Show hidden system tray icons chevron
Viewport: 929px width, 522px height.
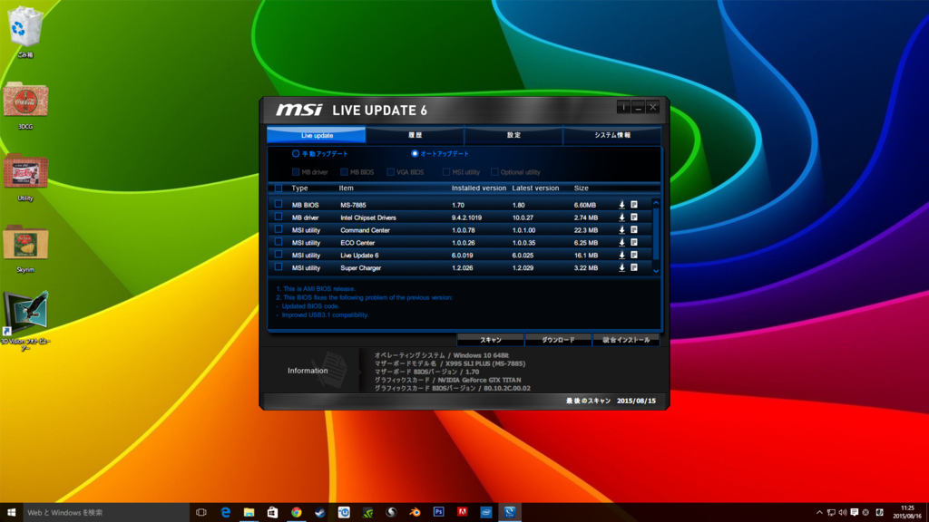(819, 513)
